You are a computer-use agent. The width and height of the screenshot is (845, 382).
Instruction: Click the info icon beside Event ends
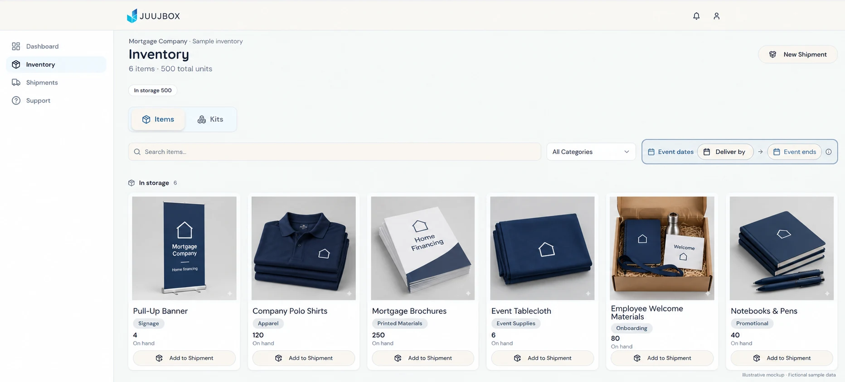[829, 152]
